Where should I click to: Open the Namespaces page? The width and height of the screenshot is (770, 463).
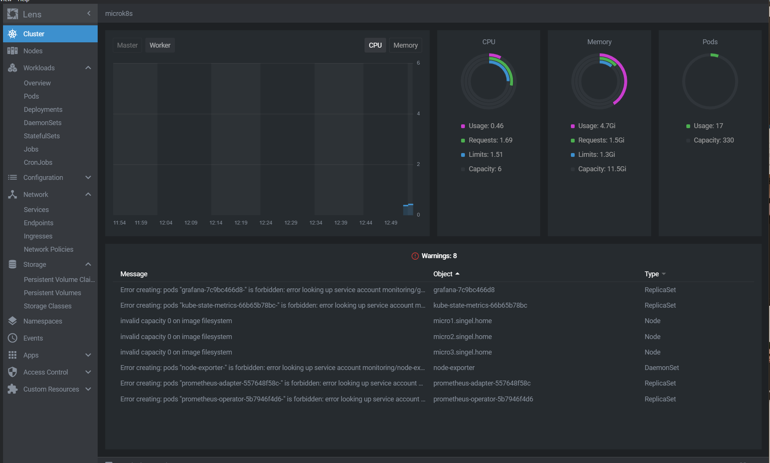pos(50,321)
